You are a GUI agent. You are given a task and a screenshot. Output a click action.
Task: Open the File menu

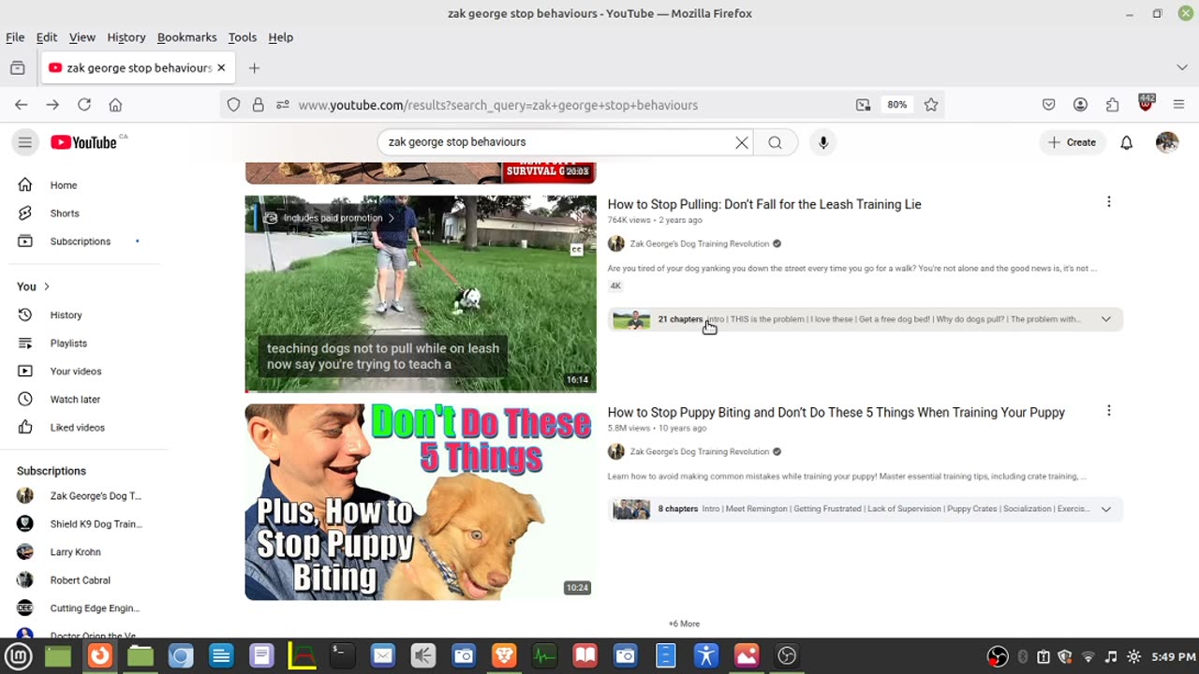point(15,37)
